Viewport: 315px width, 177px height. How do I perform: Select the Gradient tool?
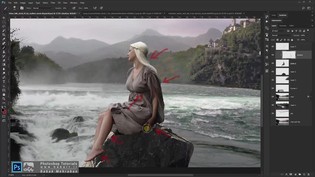click(x=4, y=65)
